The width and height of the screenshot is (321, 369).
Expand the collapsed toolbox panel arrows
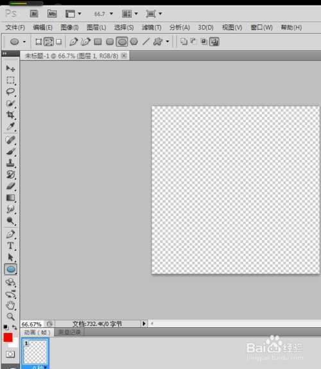pyautogui.click(x=4, y=53)
